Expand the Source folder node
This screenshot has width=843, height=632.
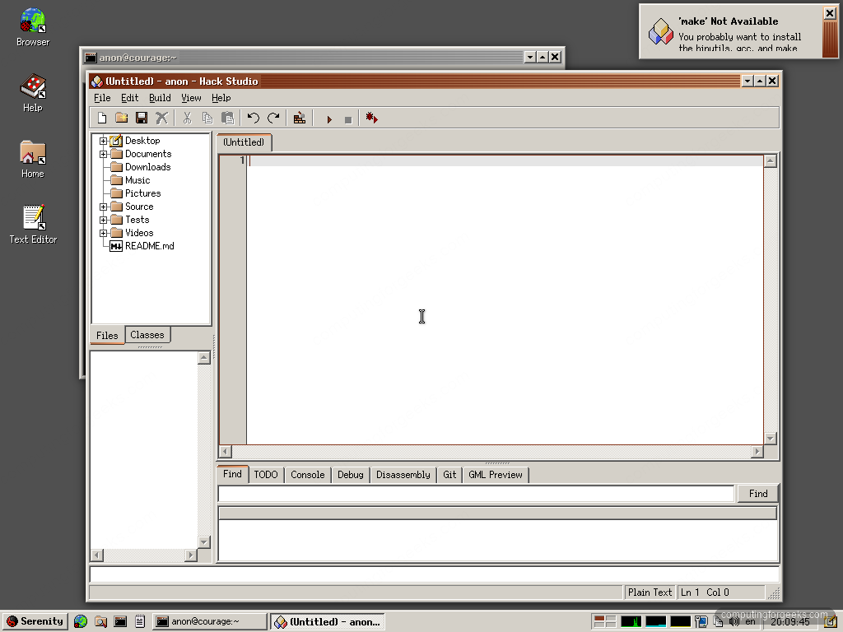coord(103,207)
